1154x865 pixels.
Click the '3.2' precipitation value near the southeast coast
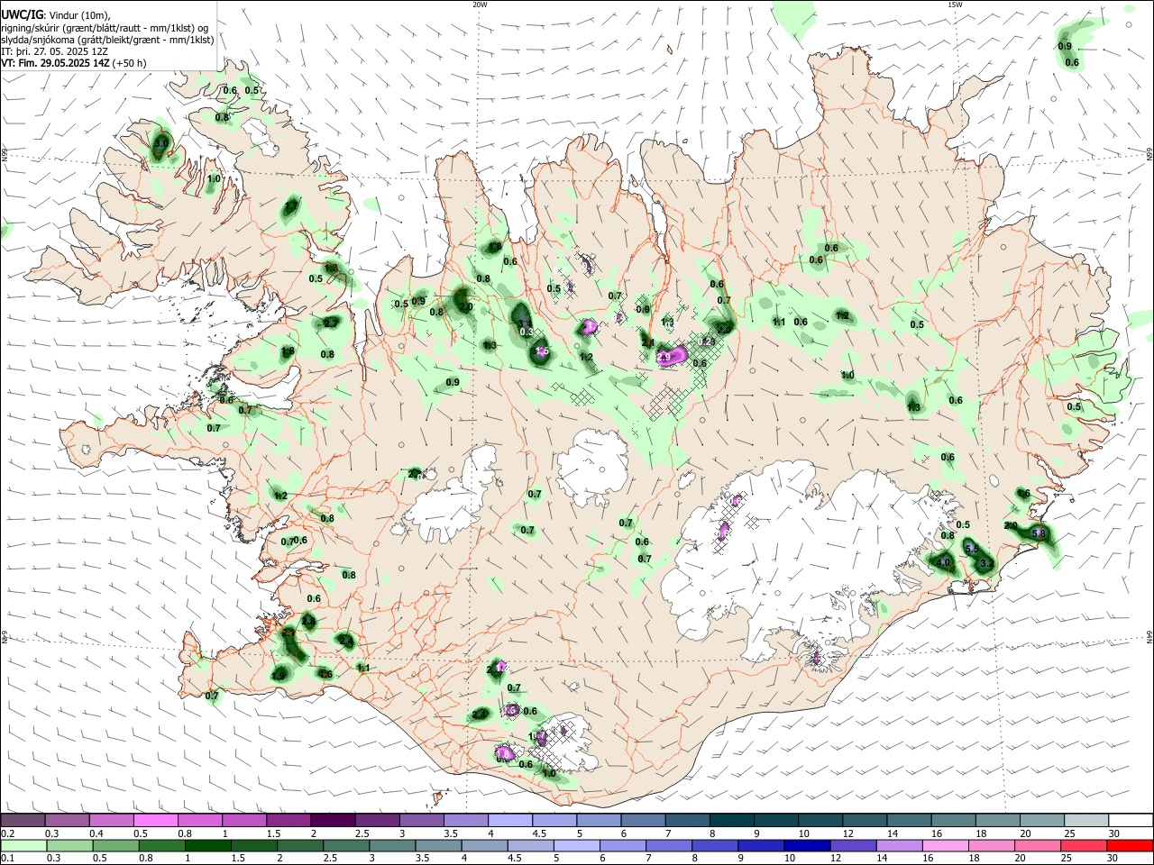pos(986,564)
